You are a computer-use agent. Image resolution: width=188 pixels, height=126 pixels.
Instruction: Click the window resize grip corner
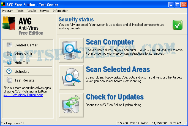click(186, 124)
